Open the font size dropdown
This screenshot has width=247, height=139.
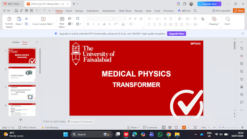click(x=125, y=19)
